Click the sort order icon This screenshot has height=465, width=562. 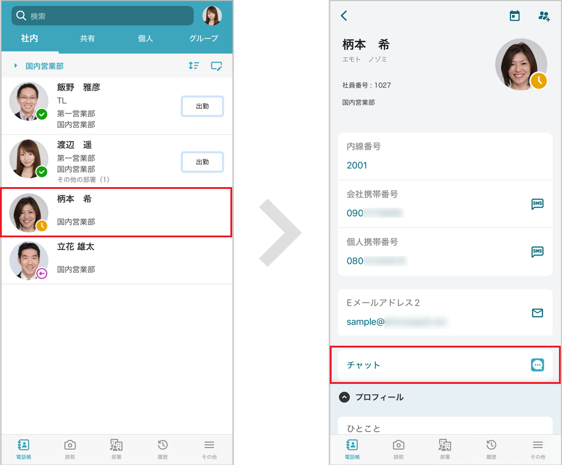pyautogui.click(x=194, y=65)
